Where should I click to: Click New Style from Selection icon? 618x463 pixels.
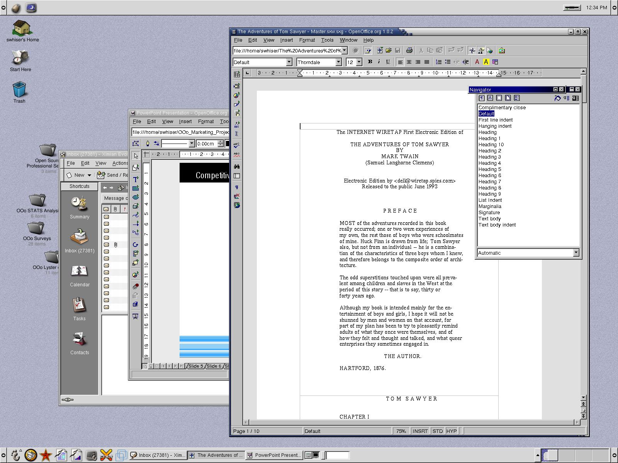click(566, 98)
